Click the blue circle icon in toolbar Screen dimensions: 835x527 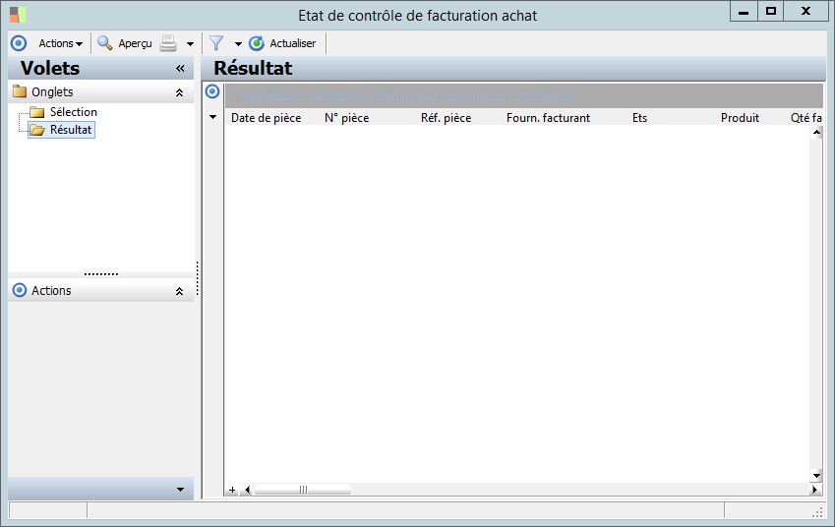coord(19,43)
